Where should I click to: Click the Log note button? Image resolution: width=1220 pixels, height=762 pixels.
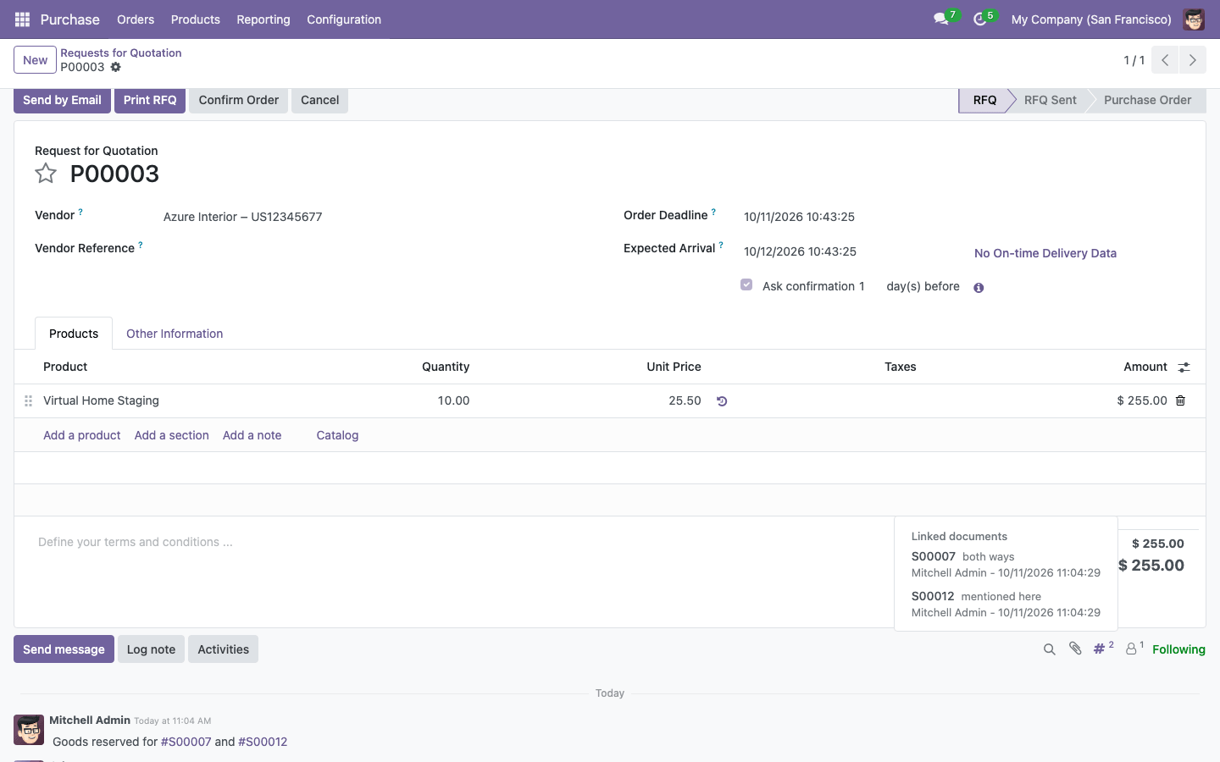(151, 649)
